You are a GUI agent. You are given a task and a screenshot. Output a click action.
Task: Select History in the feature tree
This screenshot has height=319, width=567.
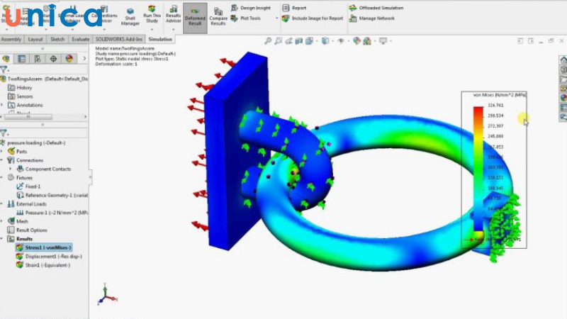tap(21, 87)
